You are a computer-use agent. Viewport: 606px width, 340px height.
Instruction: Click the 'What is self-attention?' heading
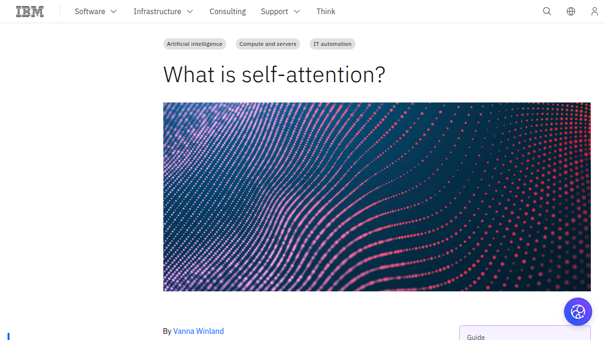(274, 75)
